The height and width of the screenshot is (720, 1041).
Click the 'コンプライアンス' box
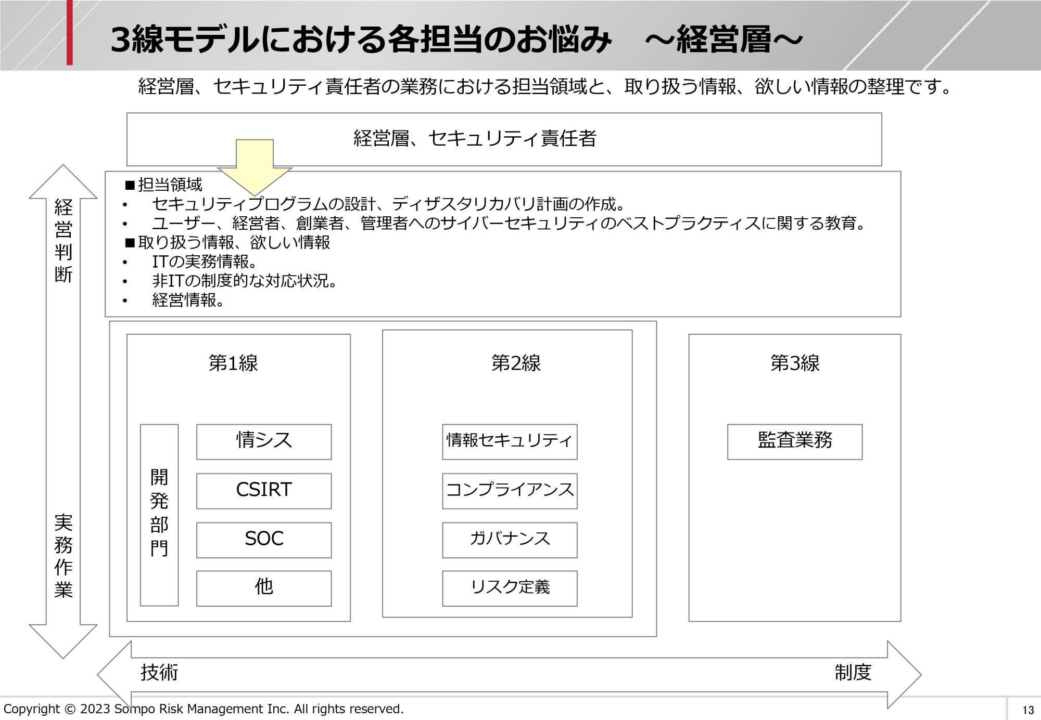(510, 490)
